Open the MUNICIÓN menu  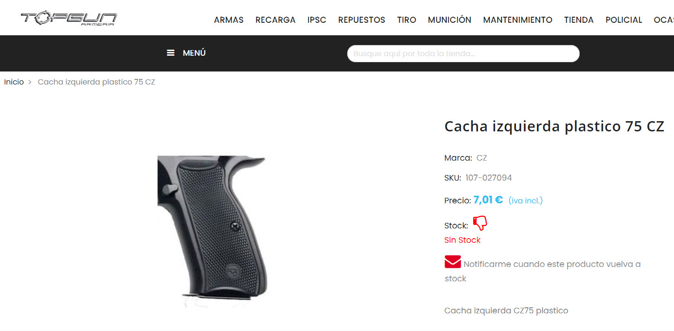[x=449, y=20]
